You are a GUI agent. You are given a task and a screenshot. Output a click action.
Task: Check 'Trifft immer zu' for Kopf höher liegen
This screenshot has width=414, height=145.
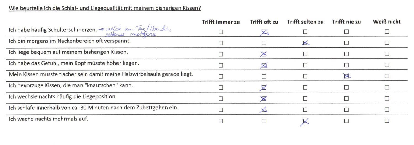click(x=221, y=65)
